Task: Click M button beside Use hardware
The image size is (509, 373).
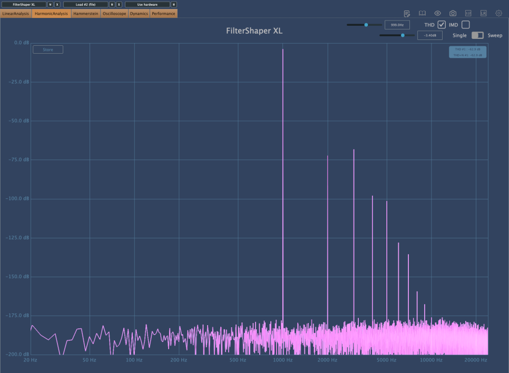Action: coord(174,5)
